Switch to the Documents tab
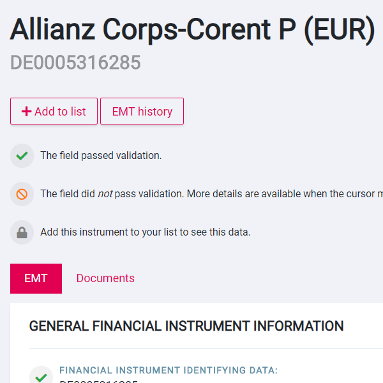The height and width of the screenshot is (383, 383). pos(105,278)
